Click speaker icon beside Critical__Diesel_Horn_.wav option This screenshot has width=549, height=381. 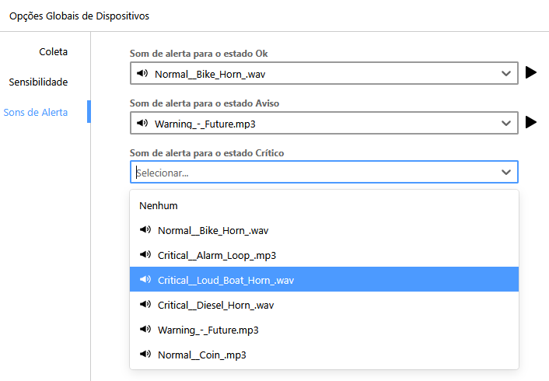[x=145, y=305]
